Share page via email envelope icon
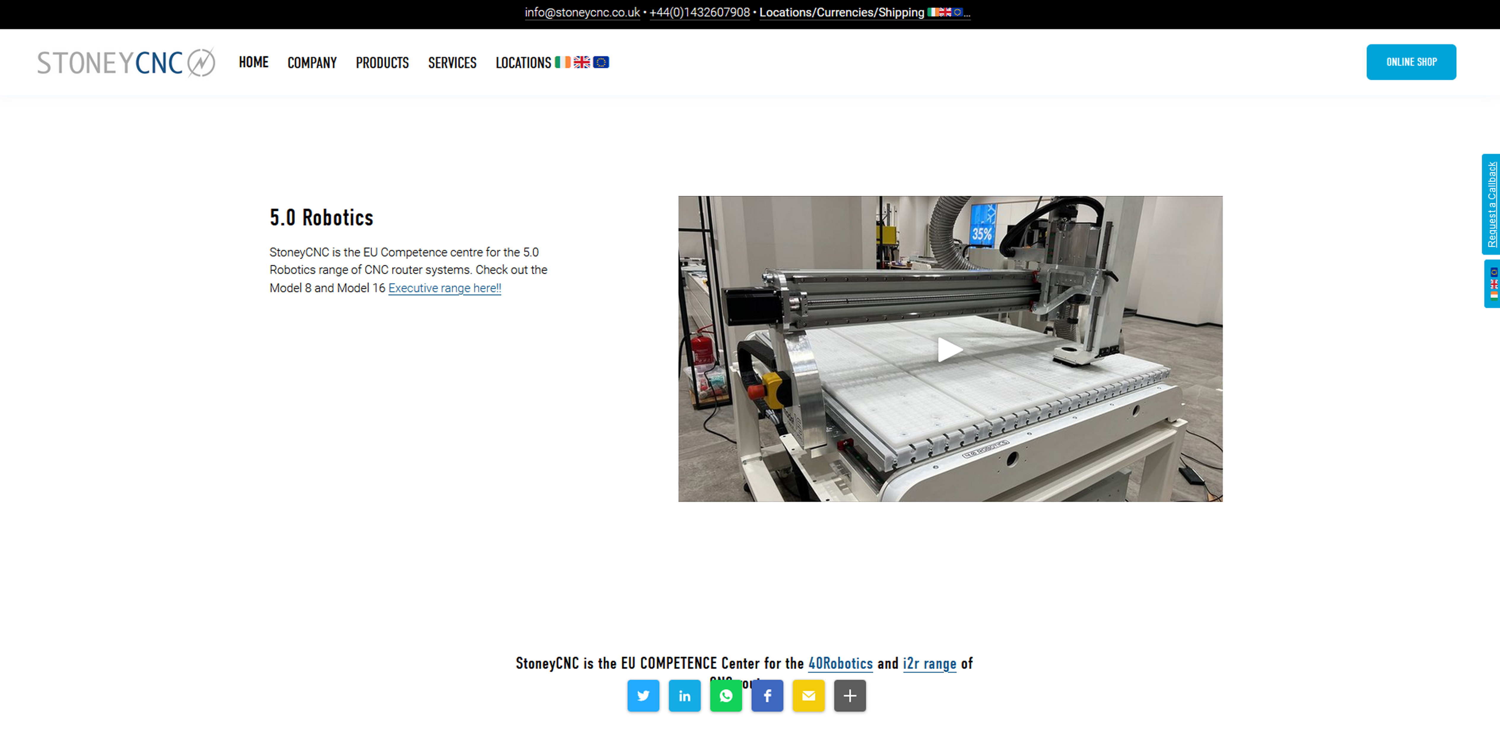Image resolution: width=1500 pixels, height=732 pixels. [808, 695]
